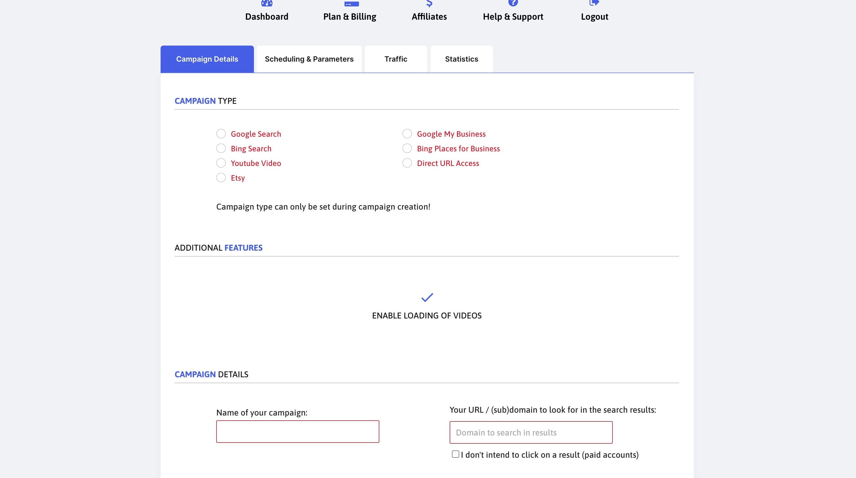
Task: Switch to the Campaign Details tab
Action: 207,59
